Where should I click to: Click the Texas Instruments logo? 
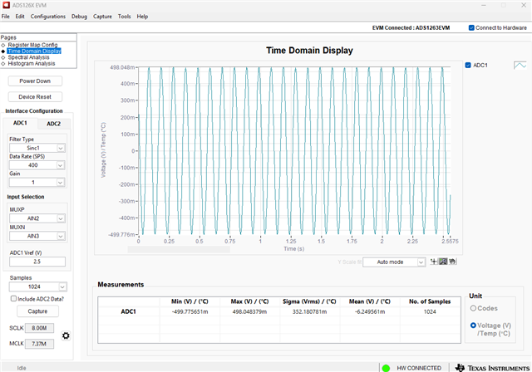493,368
